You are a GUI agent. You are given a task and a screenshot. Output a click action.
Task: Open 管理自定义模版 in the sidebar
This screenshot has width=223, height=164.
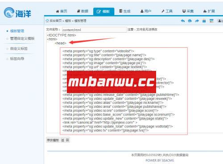22,39
